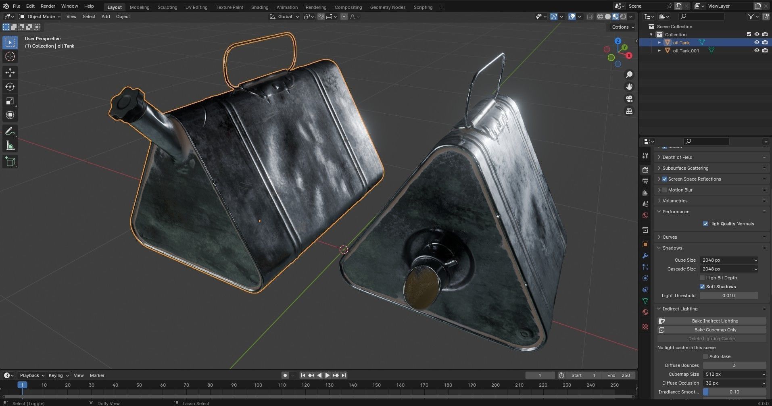The image size is (772, 406).
Task: Open the File menu
Action: click(17, 6)
